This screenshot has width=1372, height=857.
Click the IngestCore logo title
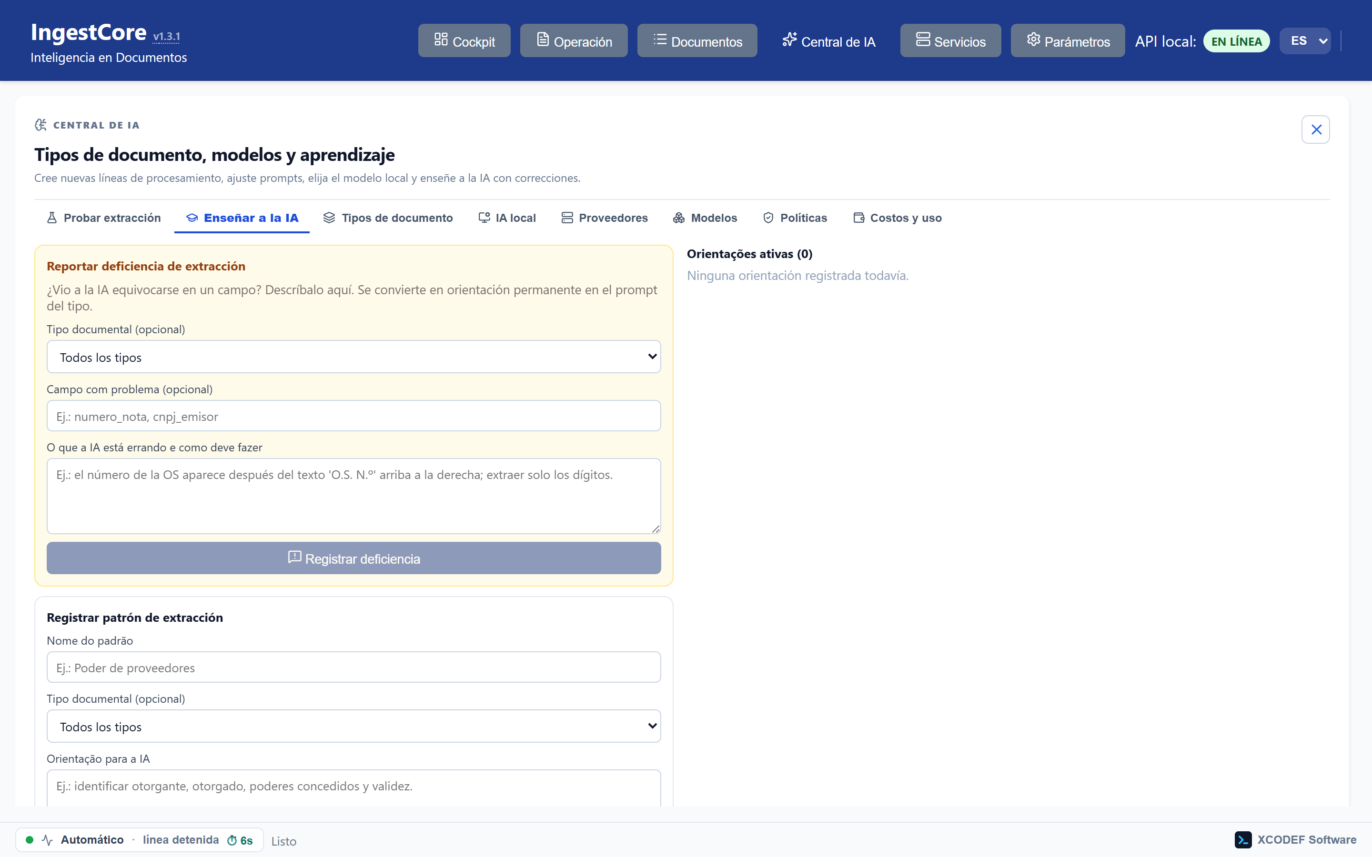(x=89, y=33)
